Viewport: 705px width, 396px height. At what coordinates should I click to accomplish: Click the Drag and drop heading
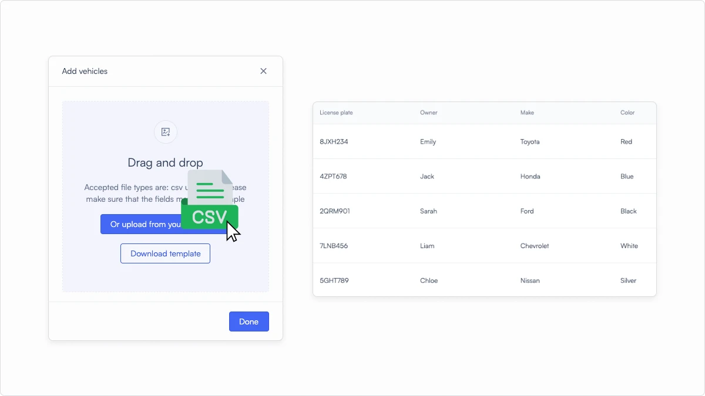[x=165, y=163]
